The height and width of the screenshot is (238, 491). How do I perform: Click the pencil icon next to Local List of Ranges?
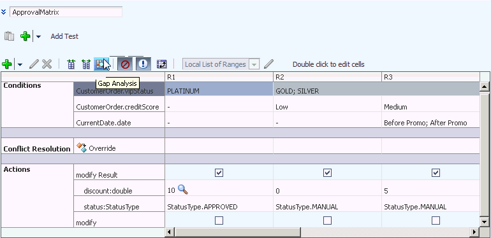click(x=268, y=64)
